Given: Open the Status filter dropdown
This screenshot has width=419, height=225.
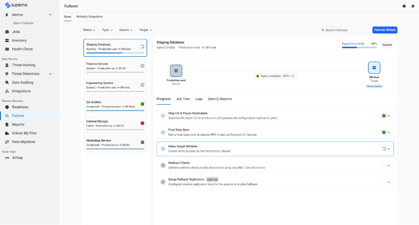Looking at the screenshot, I should point(89,30).
